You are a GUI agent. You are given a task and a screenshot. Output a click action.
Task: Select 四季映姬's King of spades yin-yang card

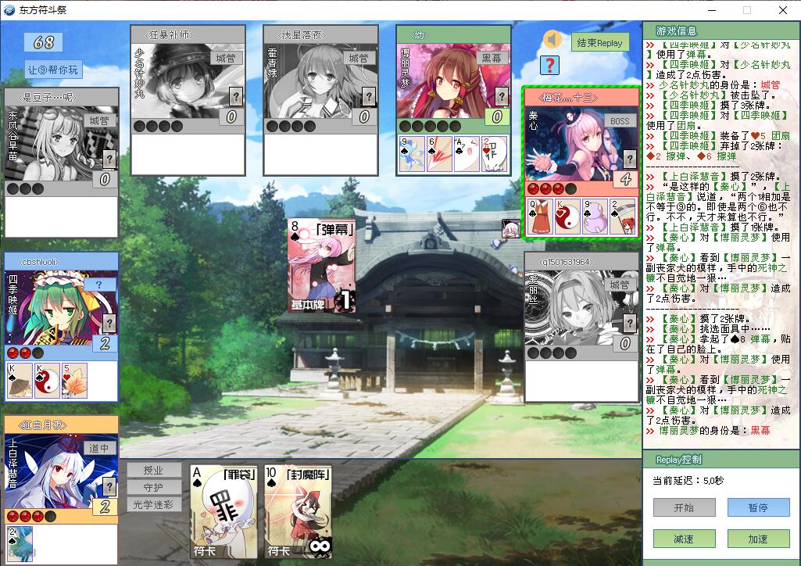coord(47,381)
